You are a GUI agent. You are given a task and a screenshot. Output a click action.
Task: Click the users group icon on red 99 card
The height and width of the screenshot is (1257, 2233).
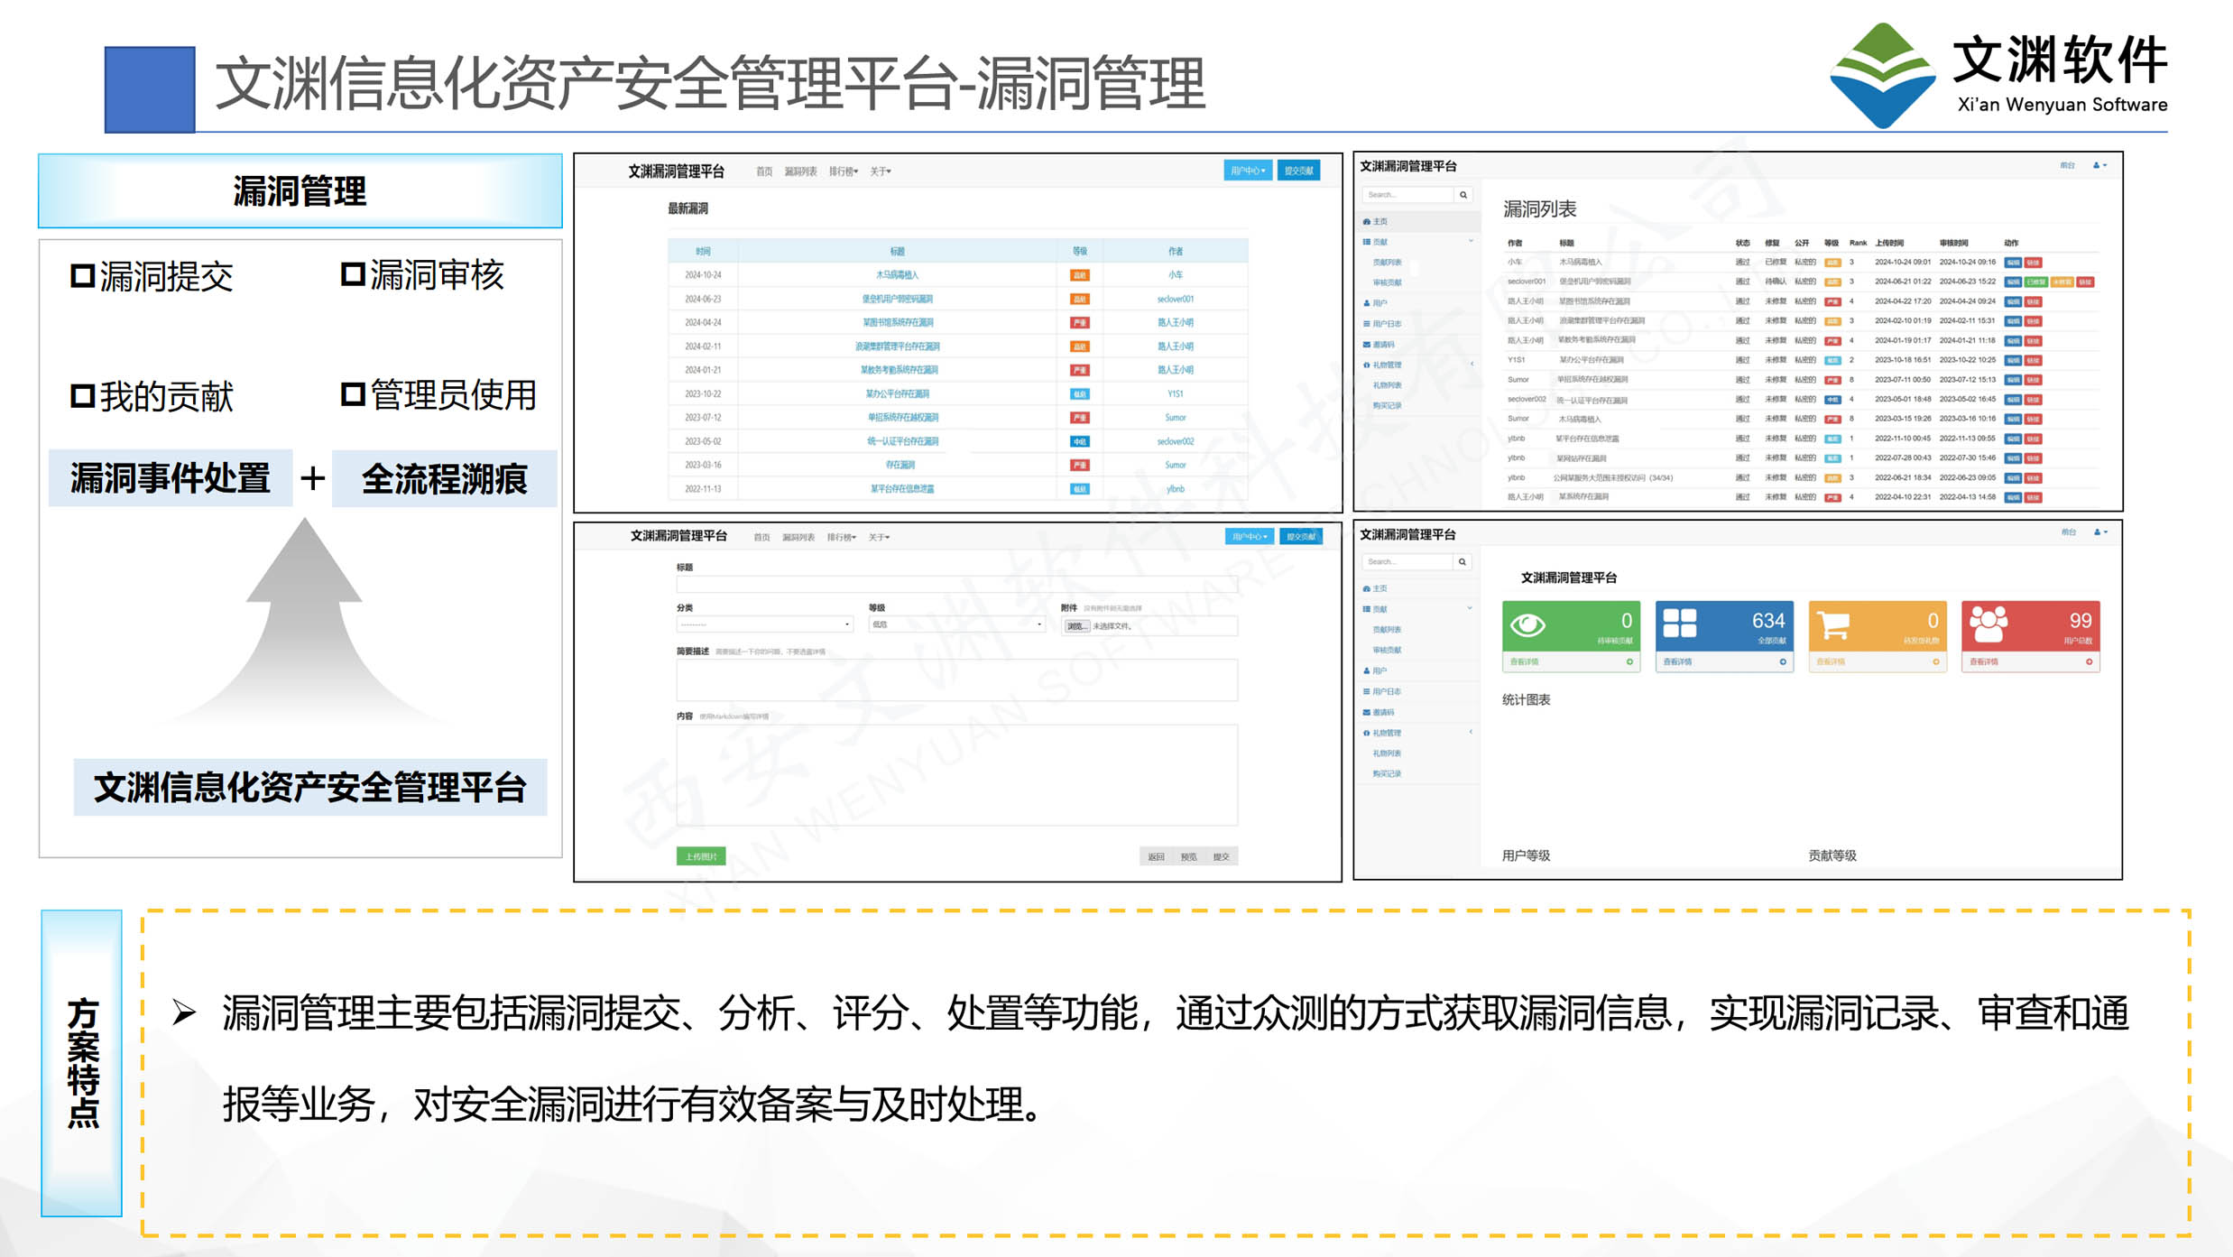pos(1988,624)
